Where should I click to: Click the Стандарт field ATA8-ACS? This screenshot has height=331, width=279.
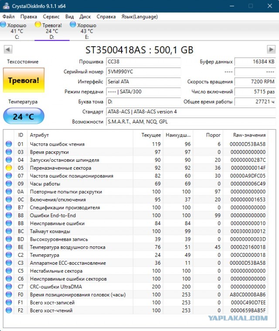pyautogui.click(x=191, y=112)
